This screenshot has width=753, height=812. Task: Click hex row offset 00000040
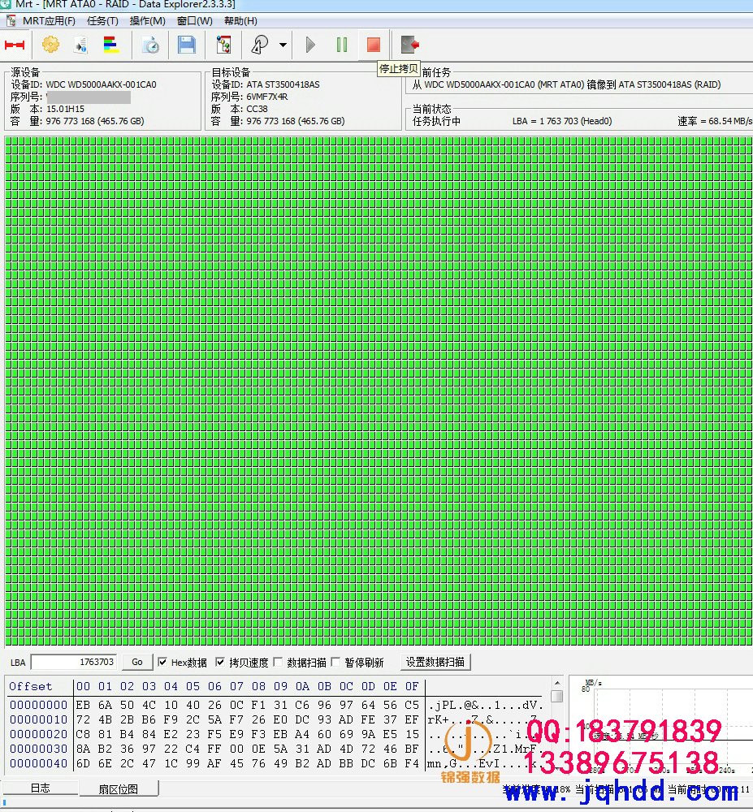(38, 762)
